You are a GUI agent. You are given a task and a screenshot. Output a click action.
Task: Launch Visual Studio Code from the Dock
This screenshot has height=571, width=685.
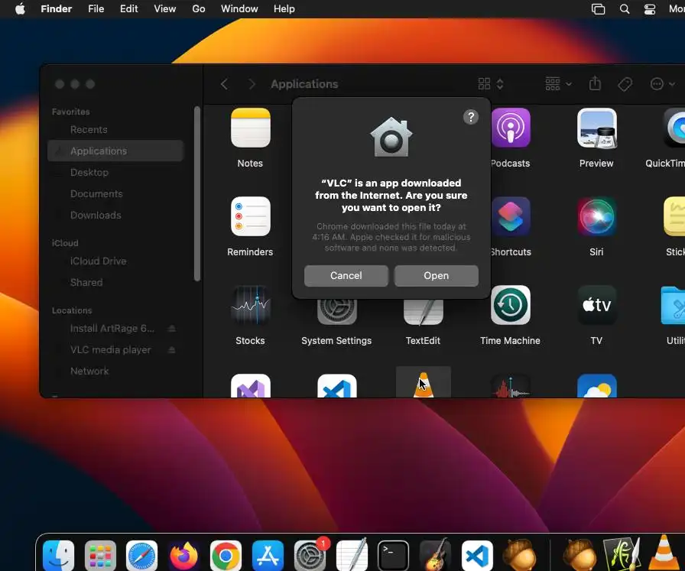(x=477, y=555)
